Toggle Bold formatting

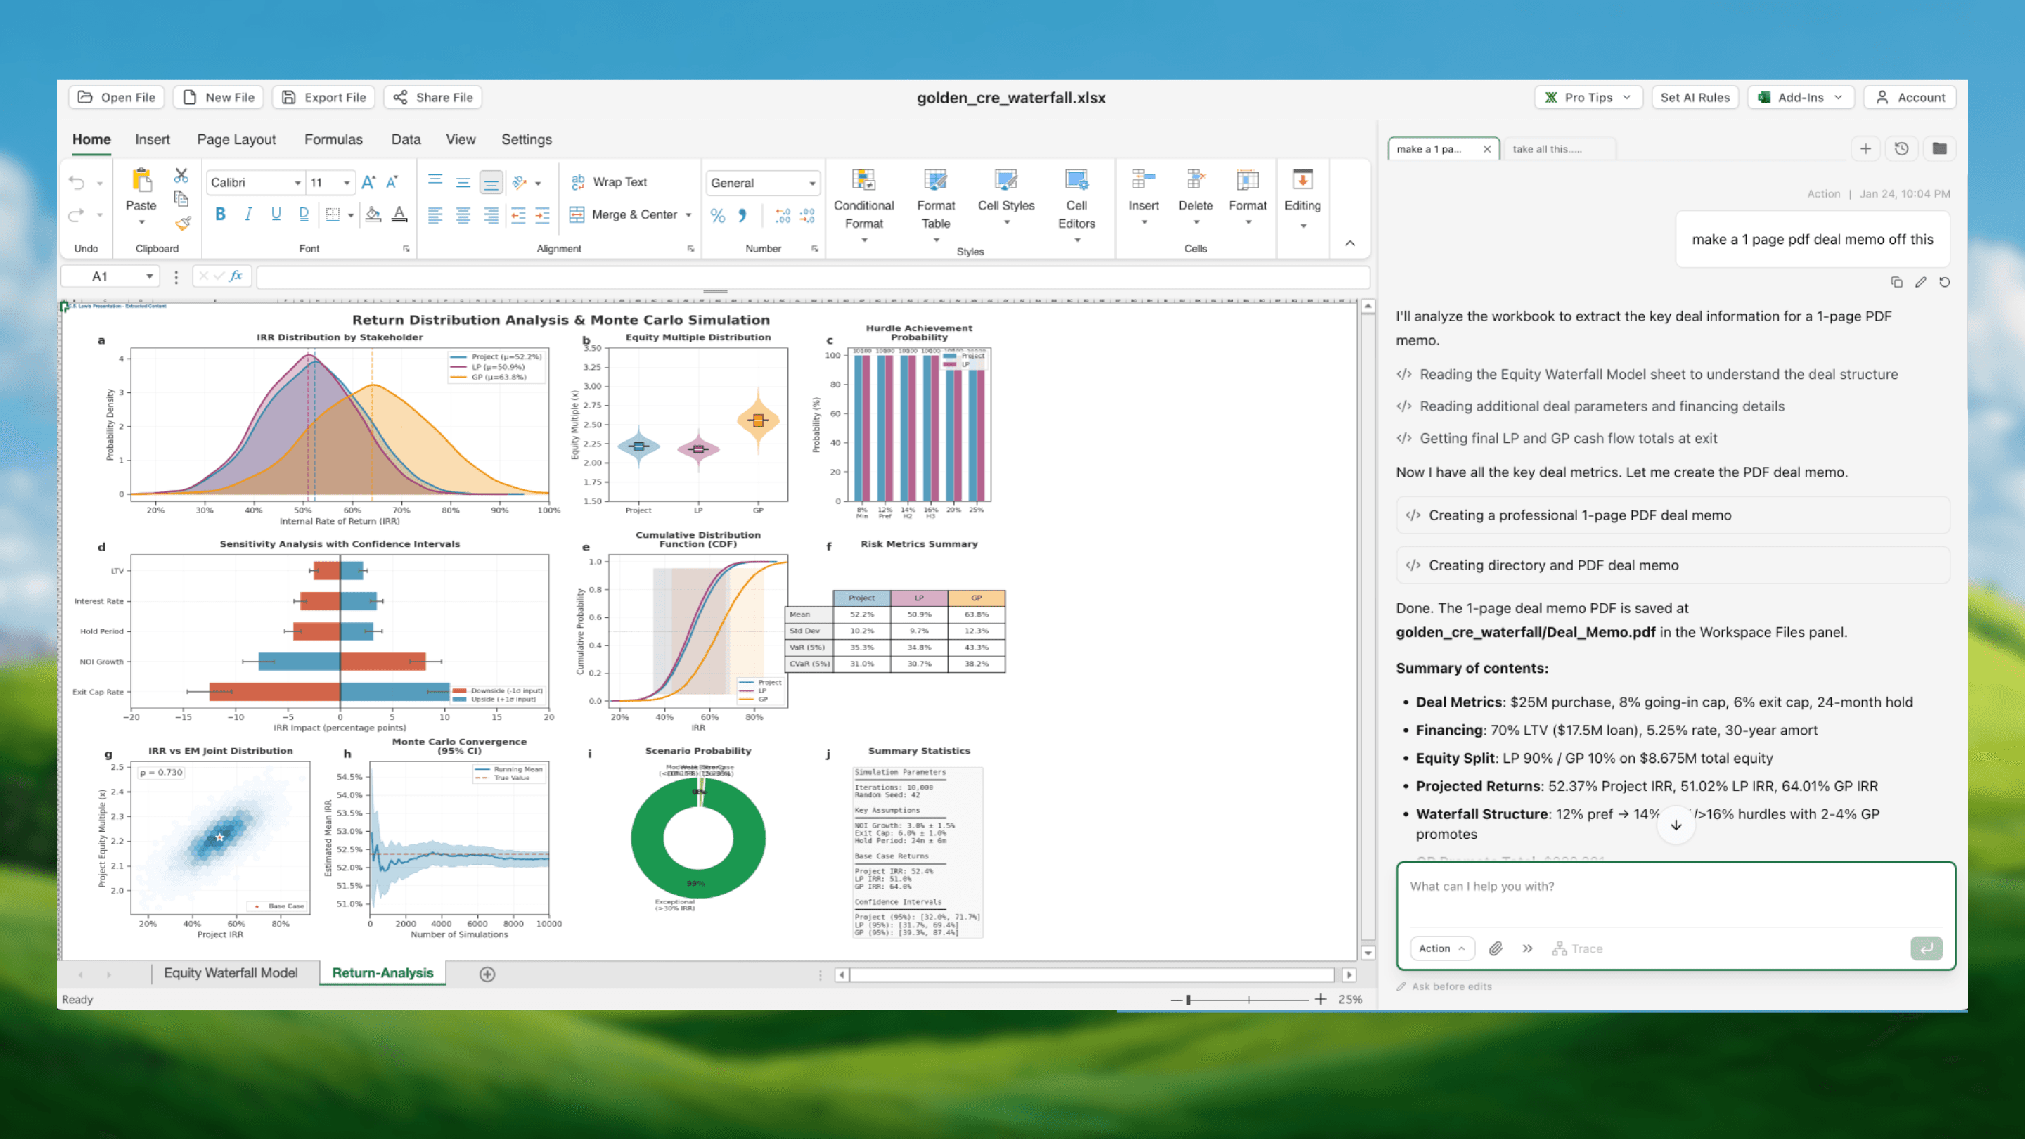[220, 214]
